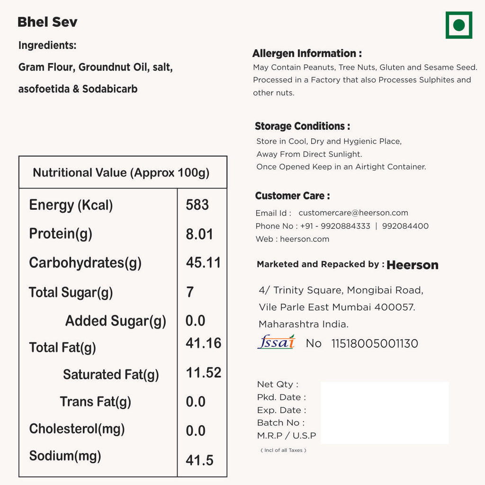The height and width of the screenshot is (485, 485).
Task: Click the blank white date and price box
Action: point(385,413)
